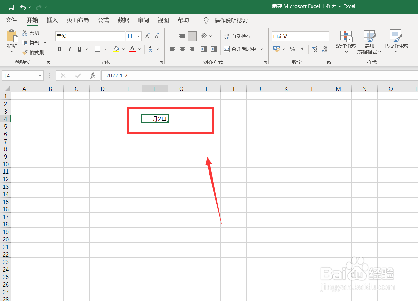418x301 pixels.
Task: Align cell text to bottom
Action: [192, 36]
